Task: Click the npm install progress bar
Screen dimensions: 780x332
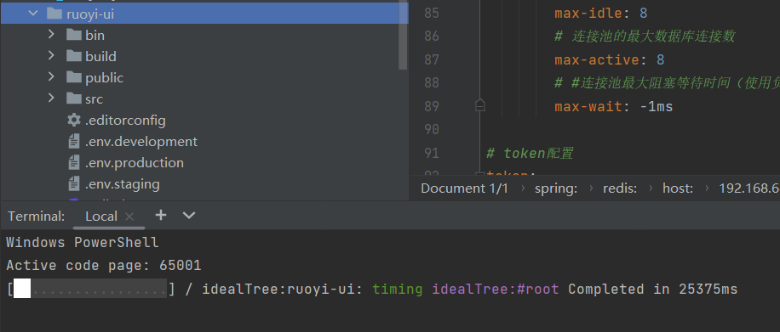Action: (x=90, y=289)
